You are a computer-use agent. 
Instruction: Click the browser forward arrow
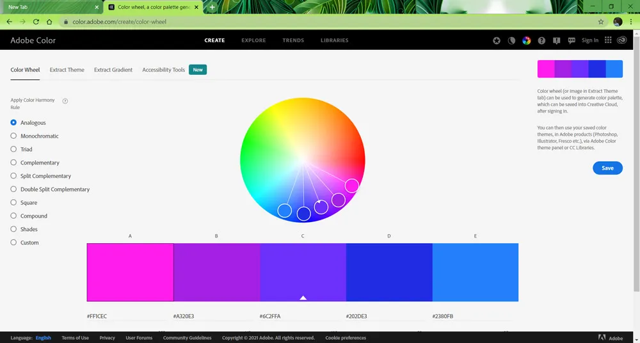pos(22,22)
